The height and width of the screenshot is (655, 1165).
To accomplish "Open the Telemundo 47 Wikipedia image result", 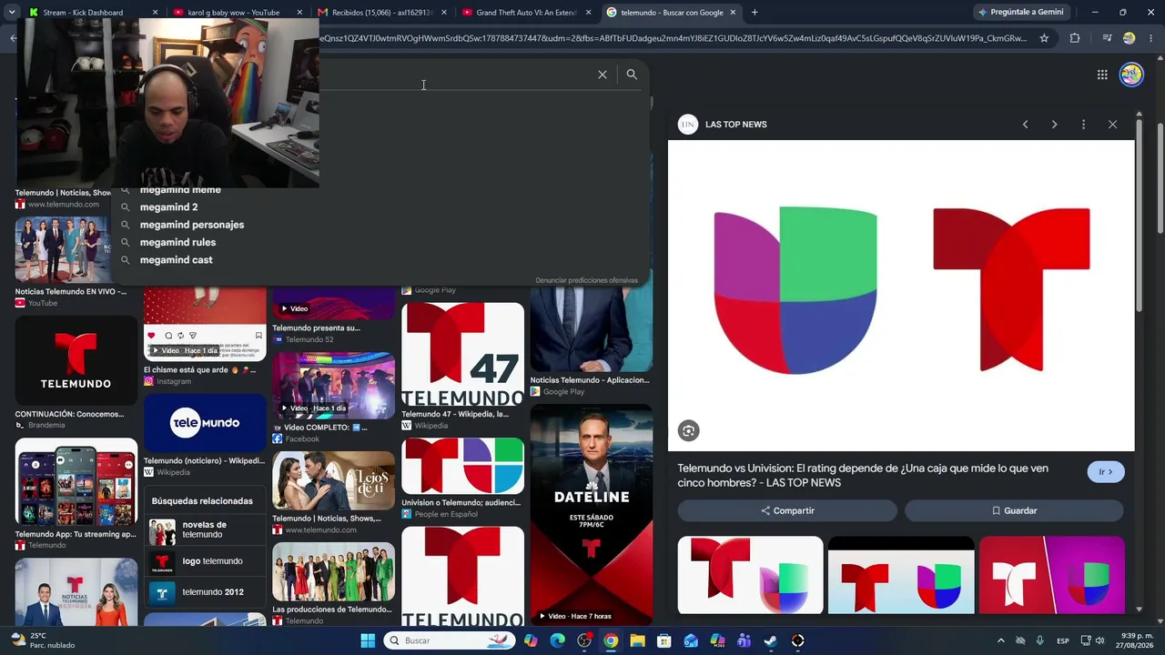I will tap(462, 355).
